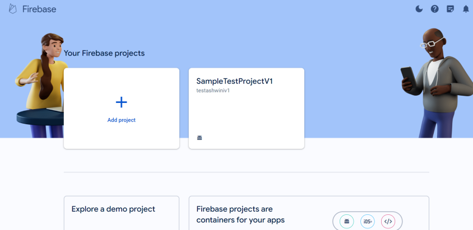Select the web code platform icon
This screenshot has width=473, height=230.
point(388,222)
